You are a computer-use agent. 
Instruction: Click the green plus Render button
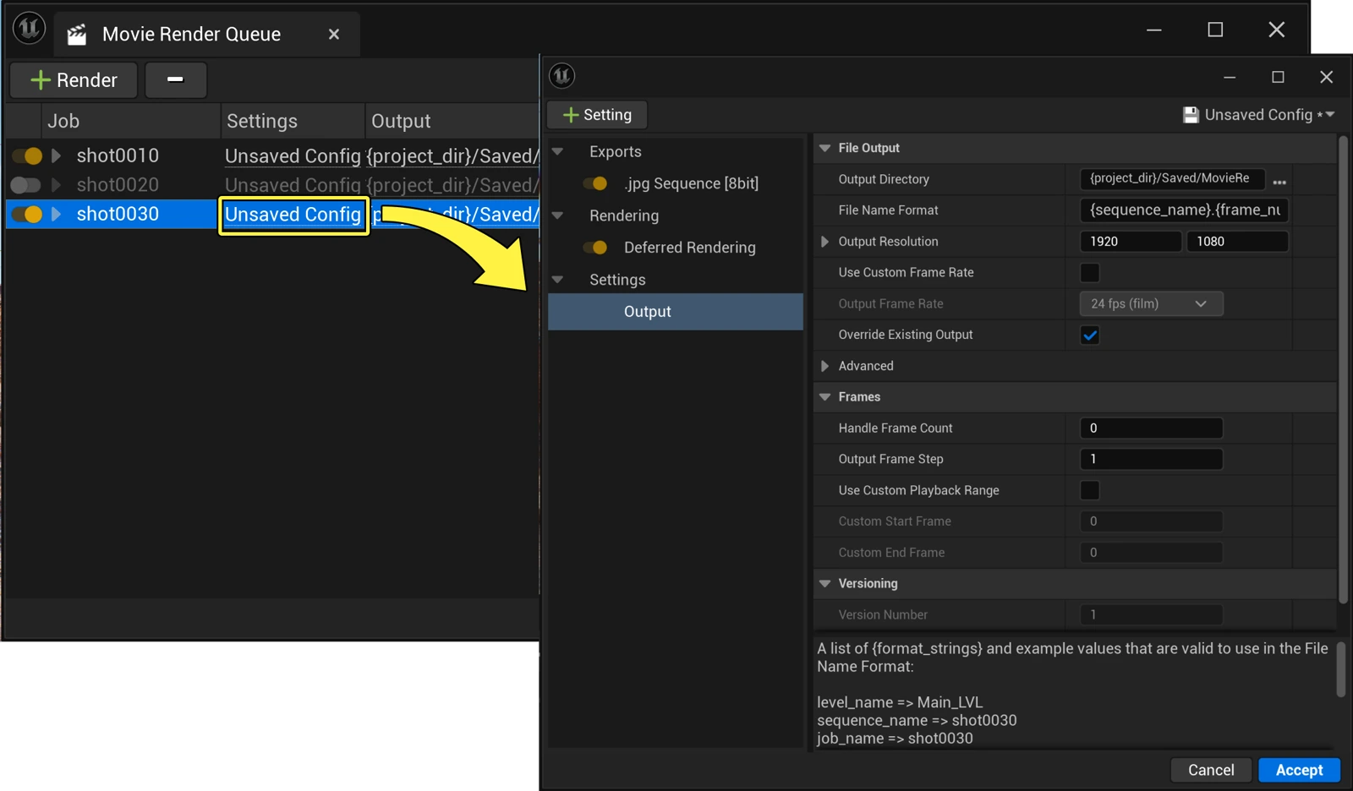point(74,80)
